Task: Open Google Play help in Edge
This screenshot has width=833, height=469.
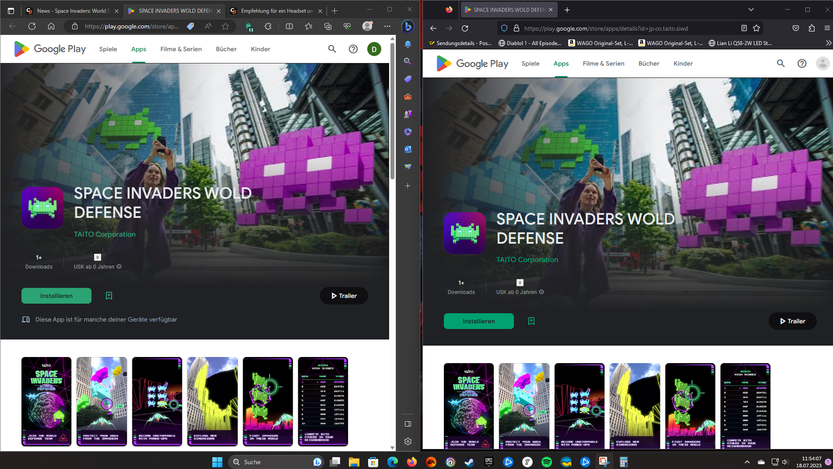Action: click(x=353, y=49)
